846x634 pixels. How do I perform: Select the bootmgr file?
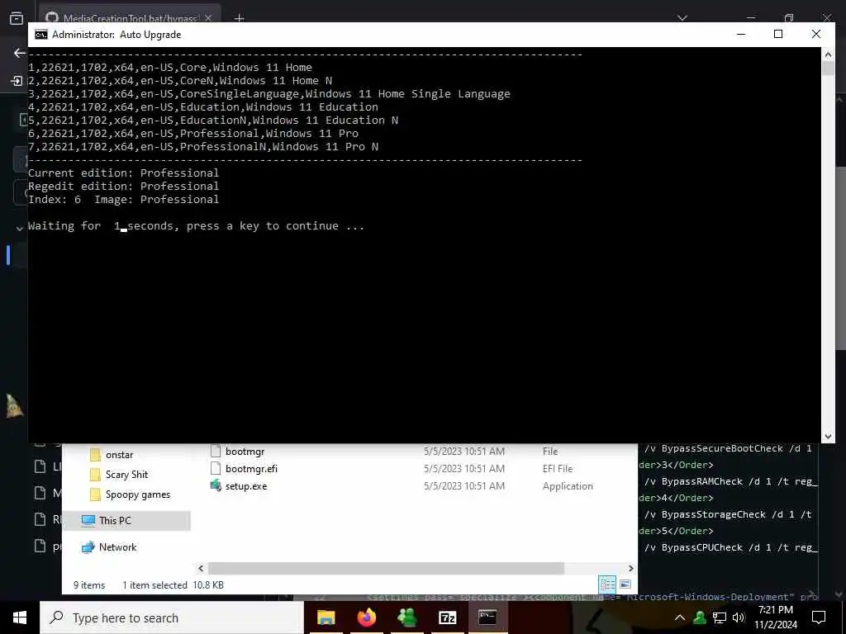click(x=245, y=452)
